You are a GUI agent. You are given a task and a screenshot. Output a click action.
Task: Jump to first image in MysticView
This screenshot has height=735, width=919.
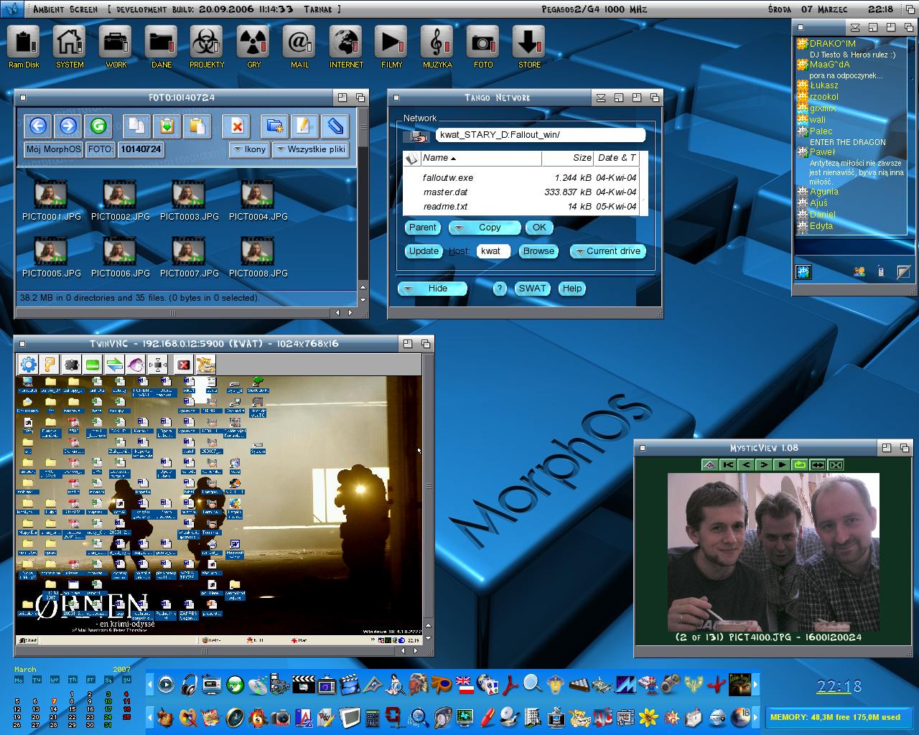click(727, 465)
